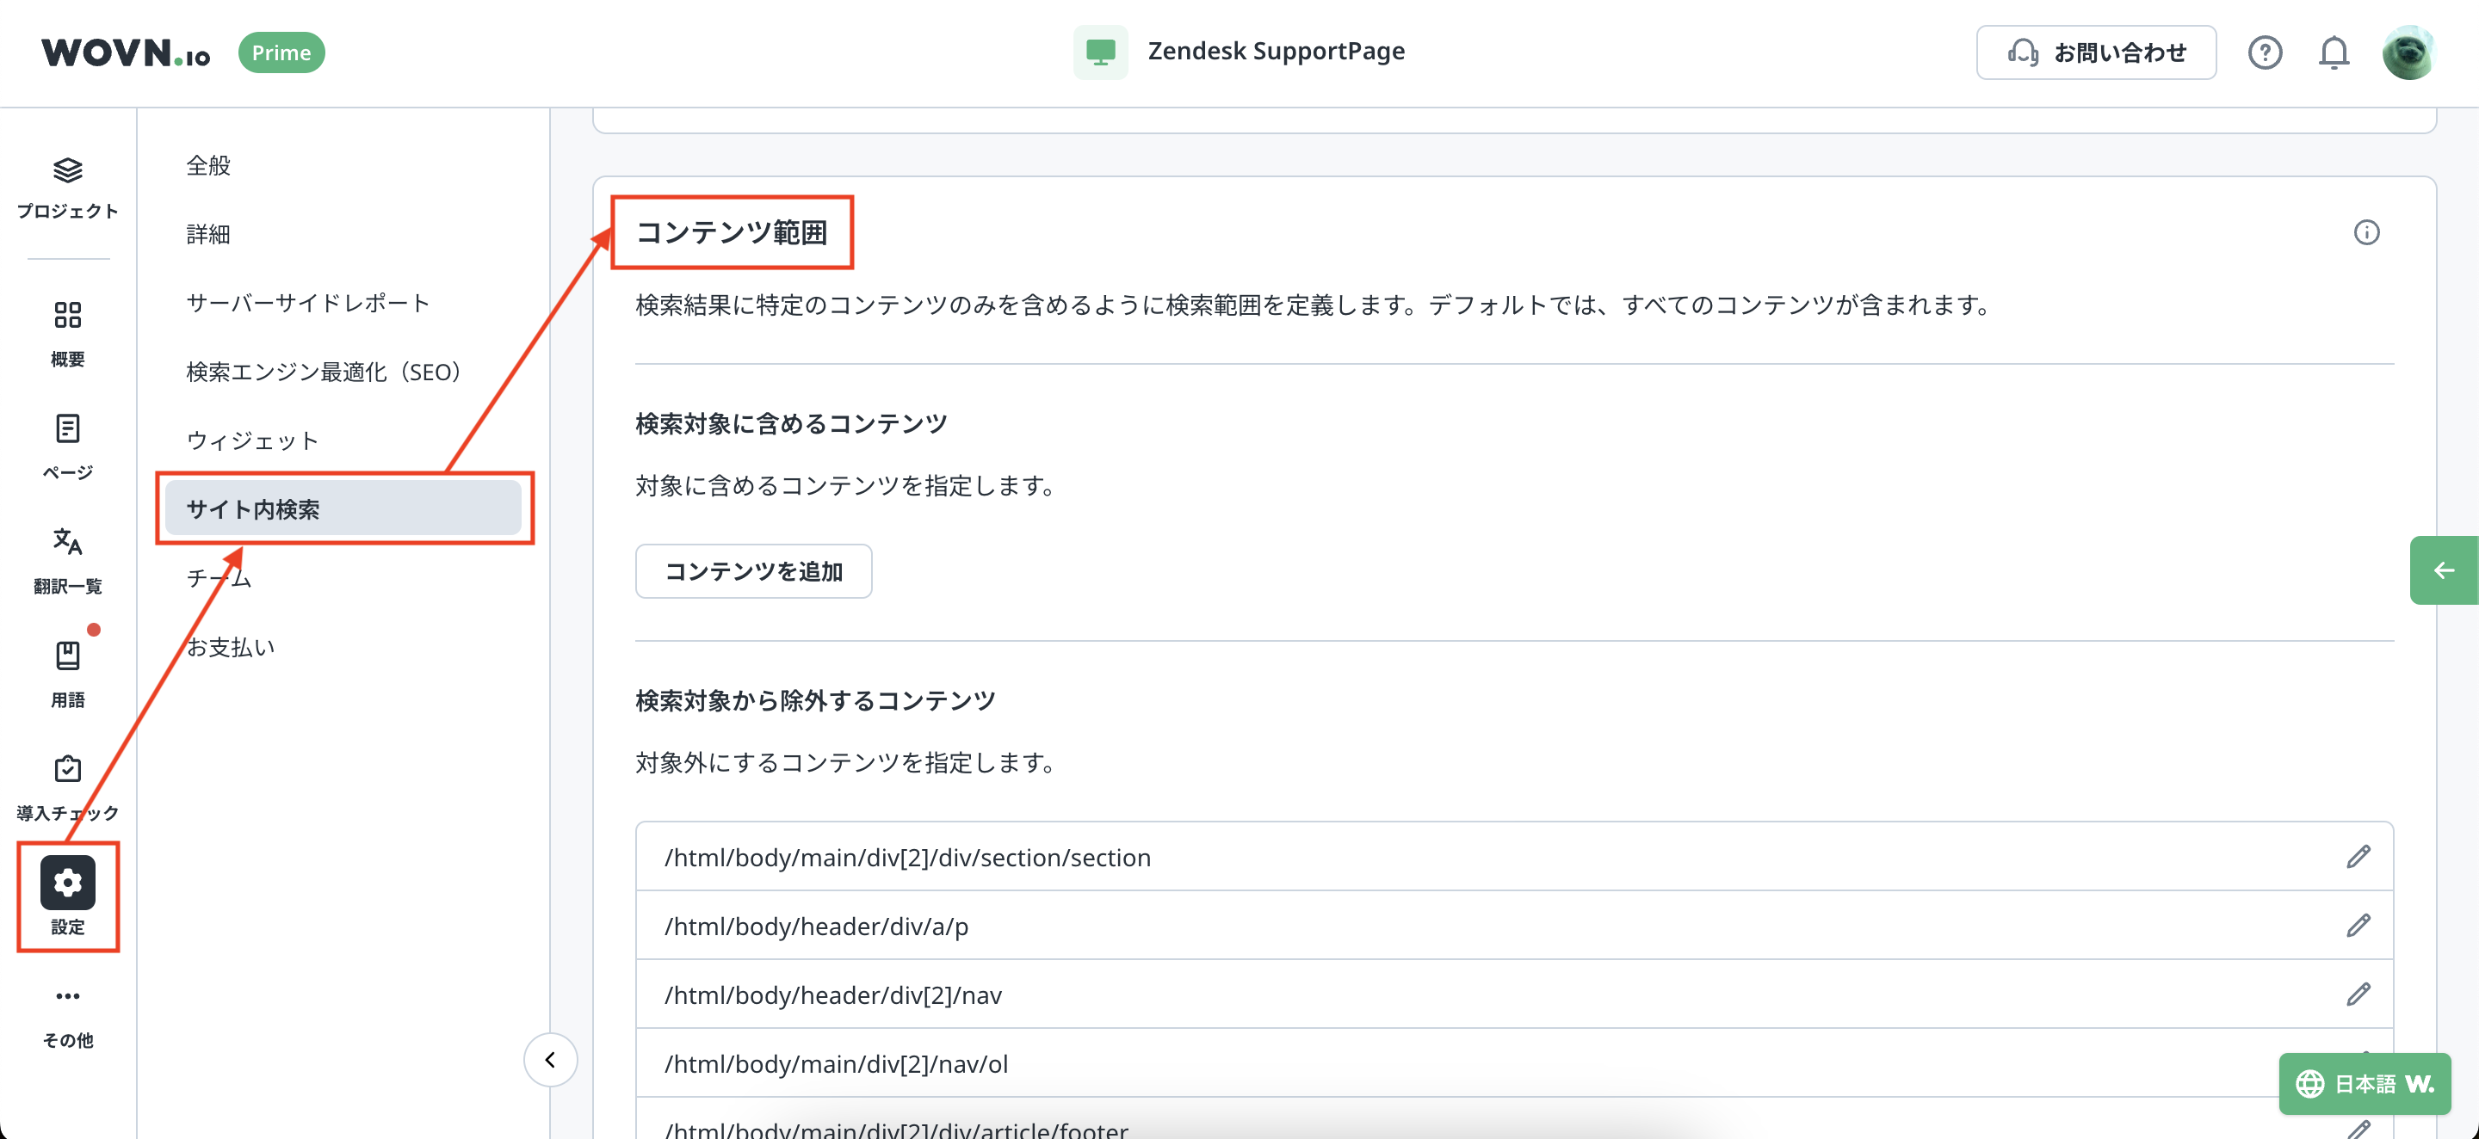Expand the その他 more menu
Screen dimensions: 2479x1139
[67, 996]
